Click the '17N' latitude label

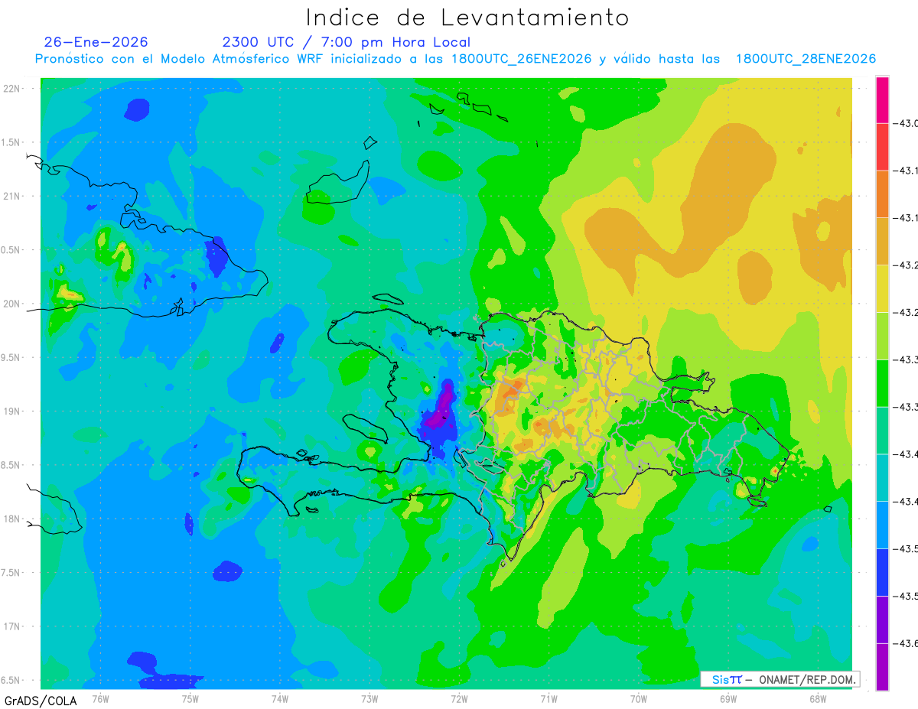click(13, 626)
